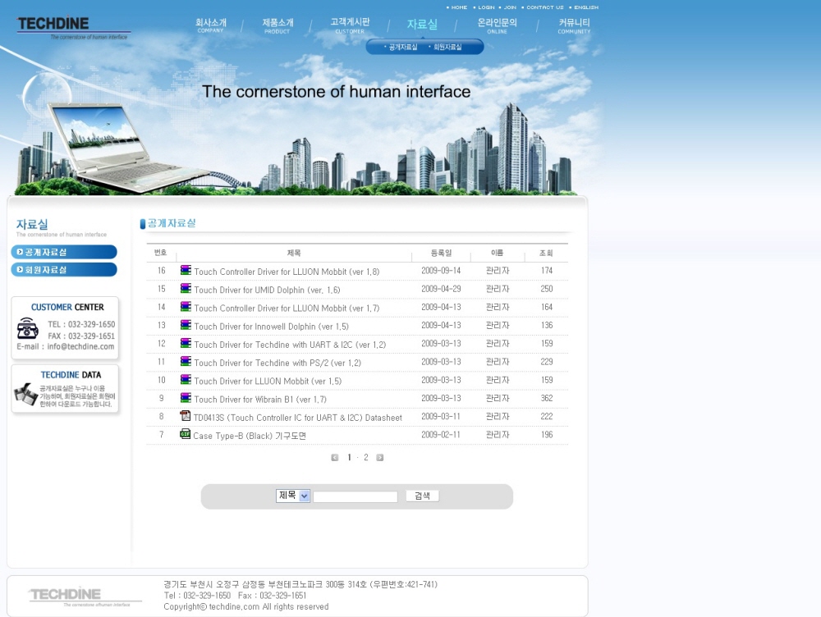Open 회원자료실 in the blue submenu bar

pyautogui.click(x=447, y=48)
